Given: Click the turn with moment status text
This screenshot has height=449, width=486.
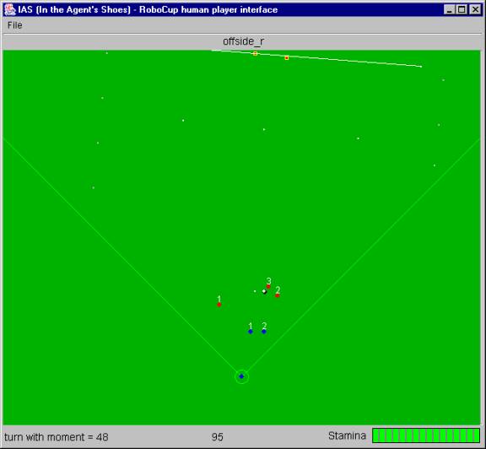Looking at the screenshot, I should [56, 437].
